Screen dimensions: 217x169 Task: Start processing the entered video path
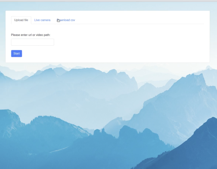coord(16,54)
